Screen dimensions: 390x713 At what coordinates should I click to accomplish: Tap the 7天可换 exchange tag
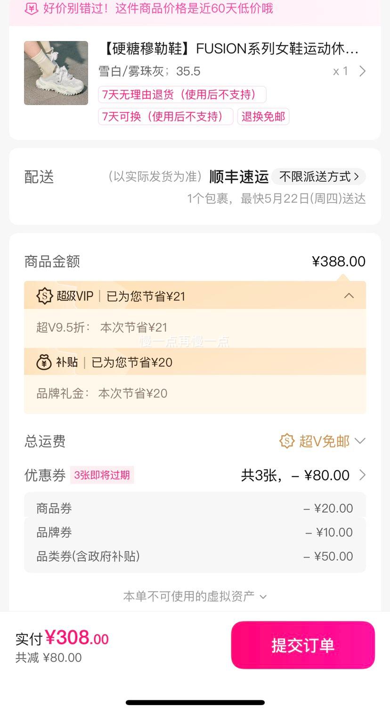click(x=166, y=116)
